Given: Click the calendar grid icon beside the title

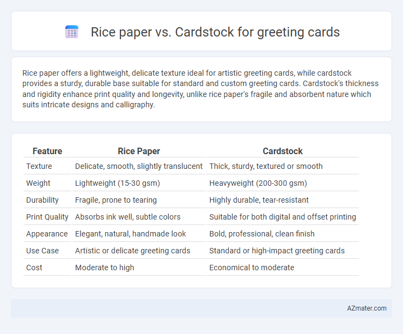Looking at the screenshot, I should 72,32.
